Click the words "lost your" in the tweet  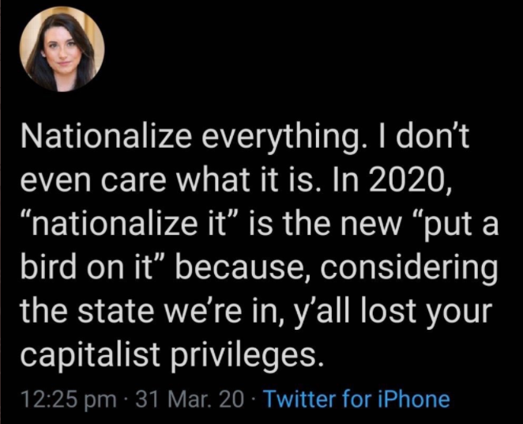427,314
